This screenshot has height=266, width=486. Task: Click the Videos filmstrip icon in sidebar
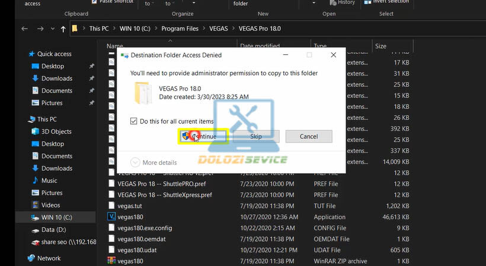[36, 205]
